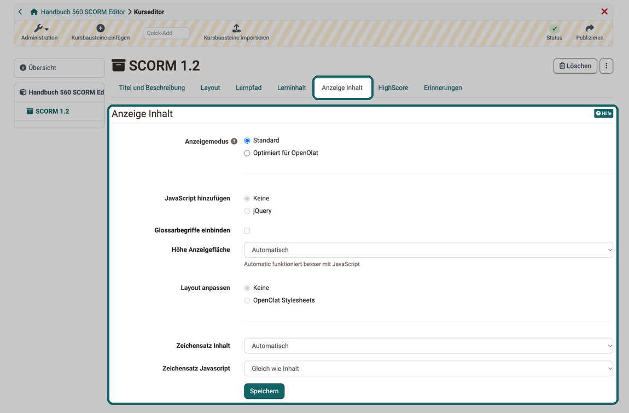This screenshot has width=629, height=413.
Task: Close the course editor with red X
Action: click(604, 11)
